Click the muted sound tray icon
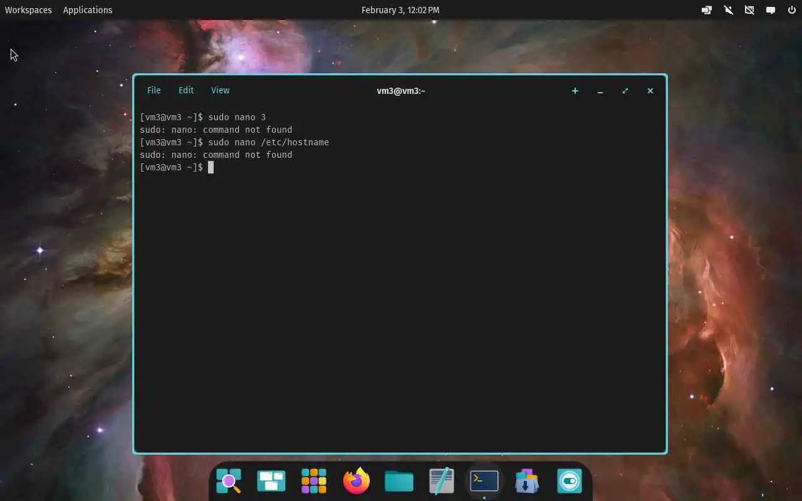Viewport: 802px width, 501px height. (x=728, y=10)
